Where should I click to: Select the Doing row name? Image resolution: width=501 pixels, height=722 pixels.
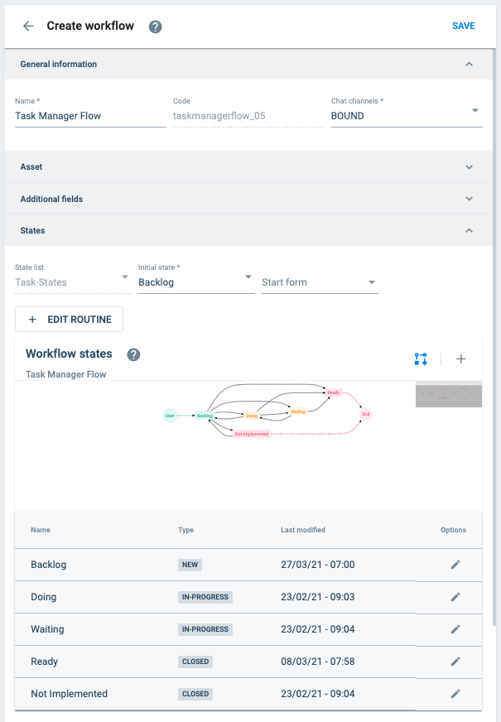coord(43,597)
